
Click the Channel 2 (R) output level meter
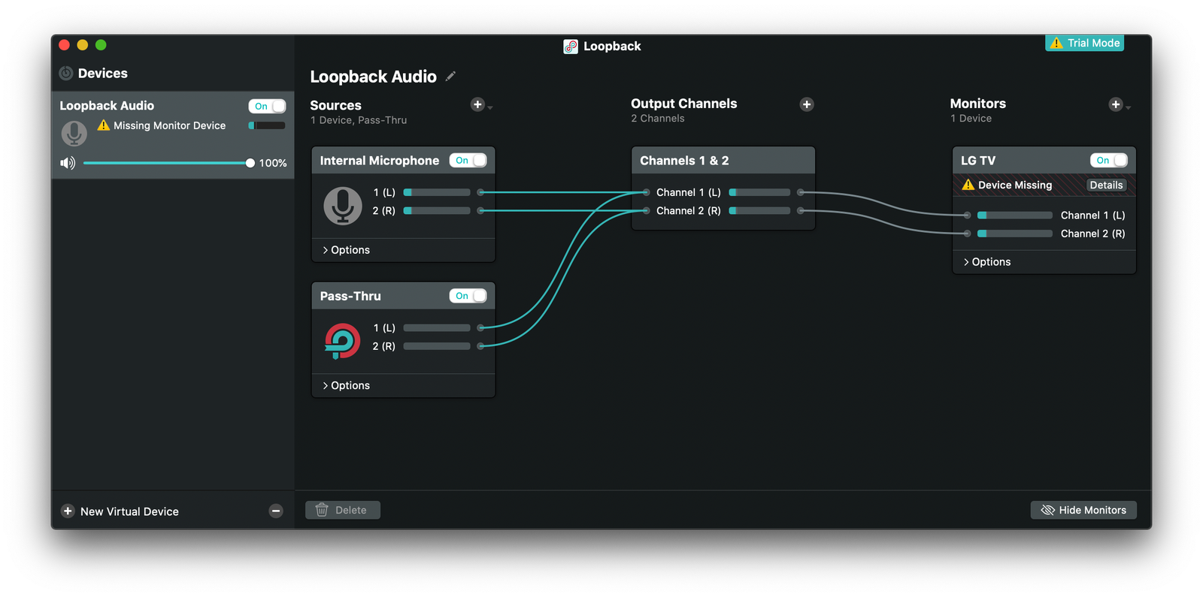tap(759, 211)
